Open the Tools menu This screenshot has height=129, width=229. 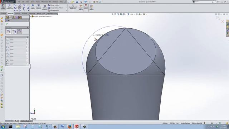click(x=38, y=2)
